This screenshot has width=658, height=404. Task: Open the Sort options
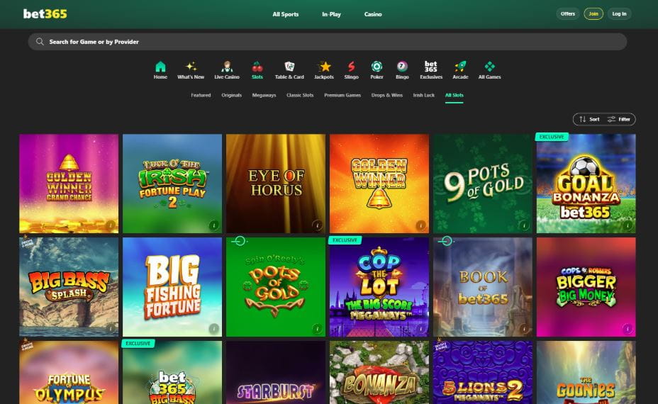(589, 119)
